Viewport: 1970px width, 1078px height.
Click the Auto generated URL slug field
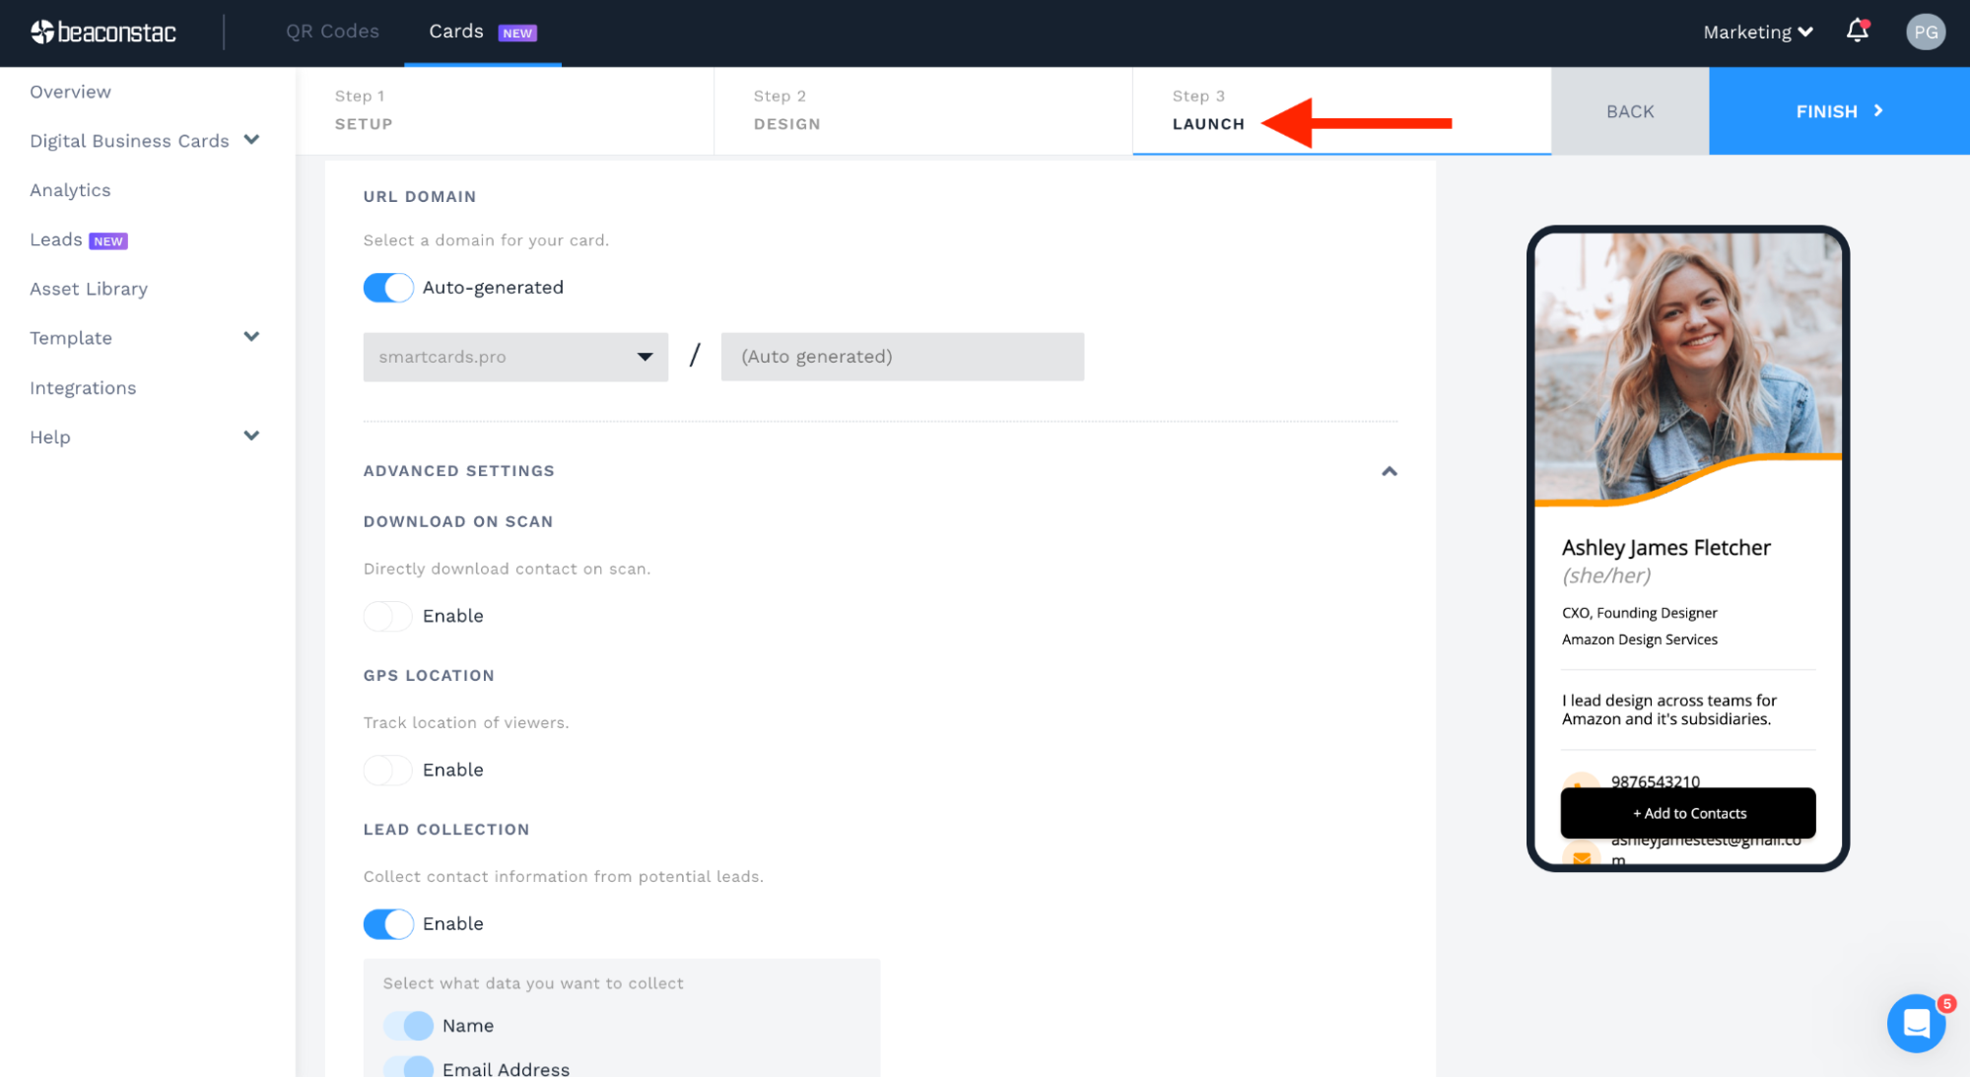point(903,357)
